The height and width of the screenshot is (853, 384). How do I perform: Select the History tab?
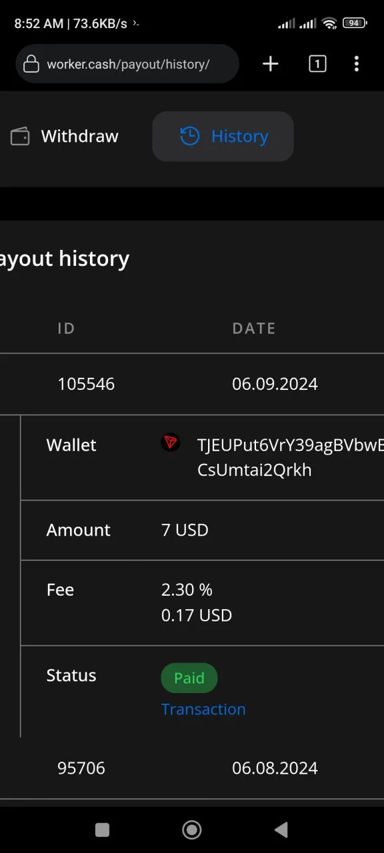coord(223,137)
